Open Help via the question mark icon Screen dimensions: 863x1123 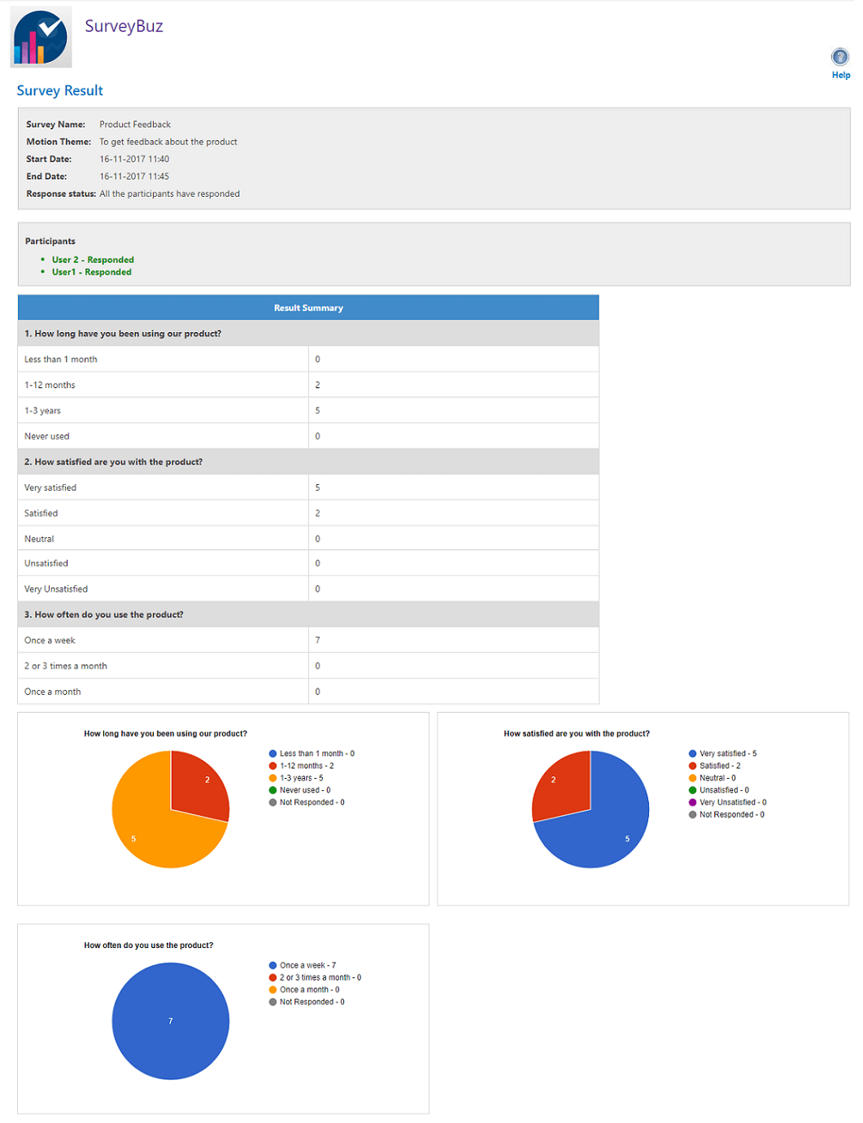(839, 57)
